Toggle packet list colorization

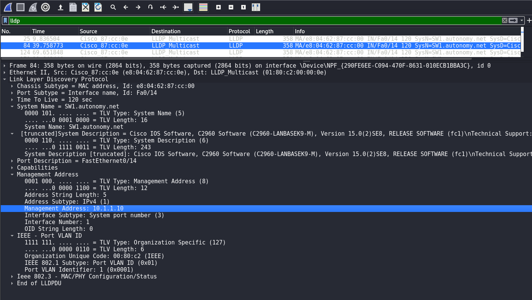point(203,7)
